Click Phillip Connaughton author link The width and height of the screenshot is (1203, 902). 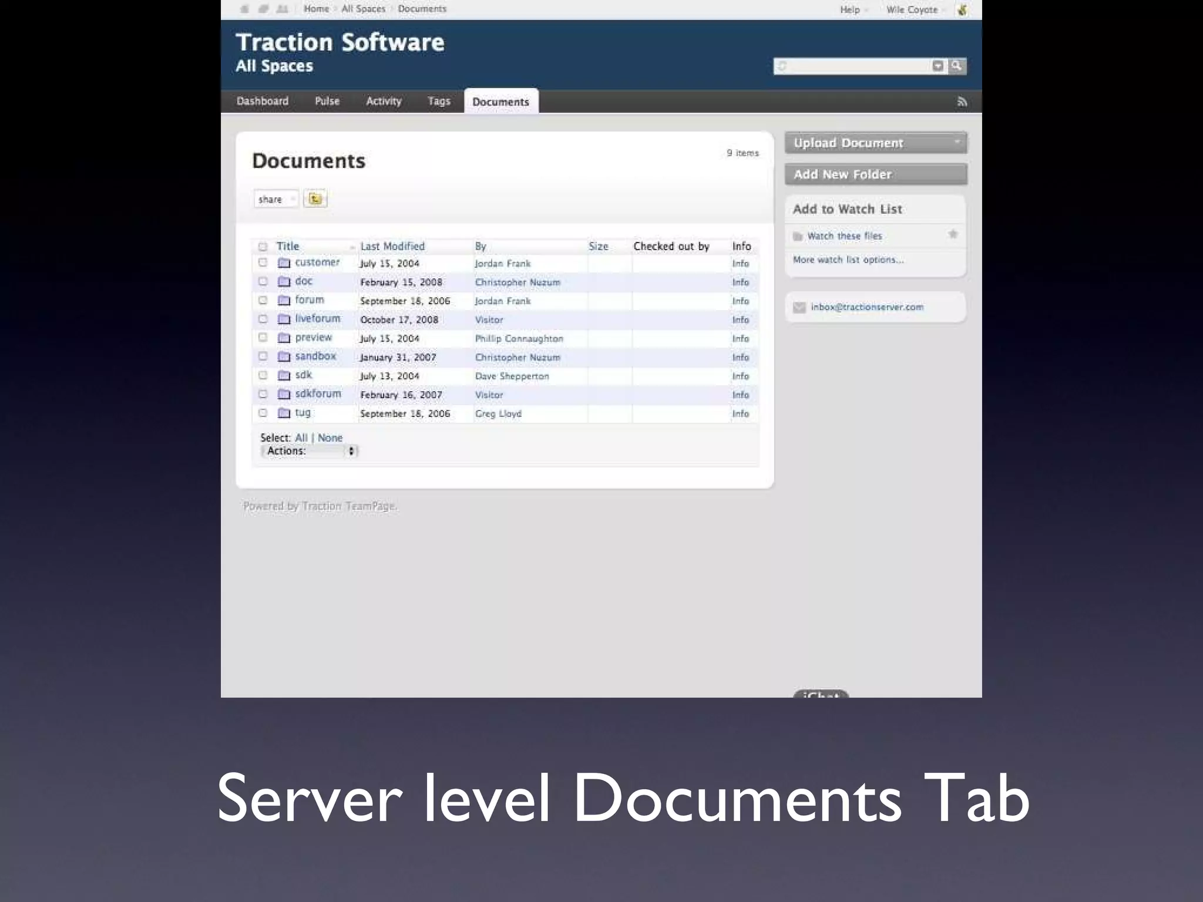[519, 338]
